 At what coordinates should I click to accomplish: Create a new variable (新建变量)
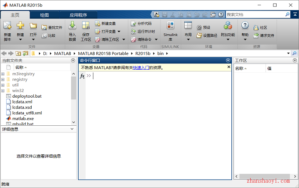pyautogui.click(x=105, y=23)
